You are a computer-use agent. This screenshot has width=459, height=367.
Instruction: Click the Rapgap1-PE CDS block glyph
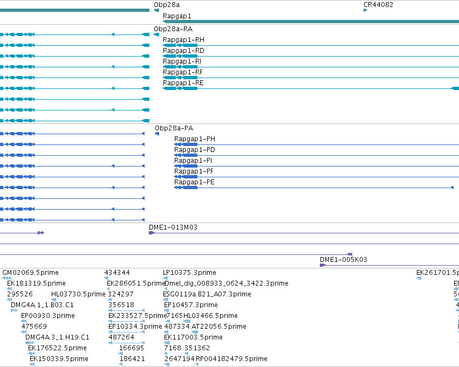(x=186, y=188)
